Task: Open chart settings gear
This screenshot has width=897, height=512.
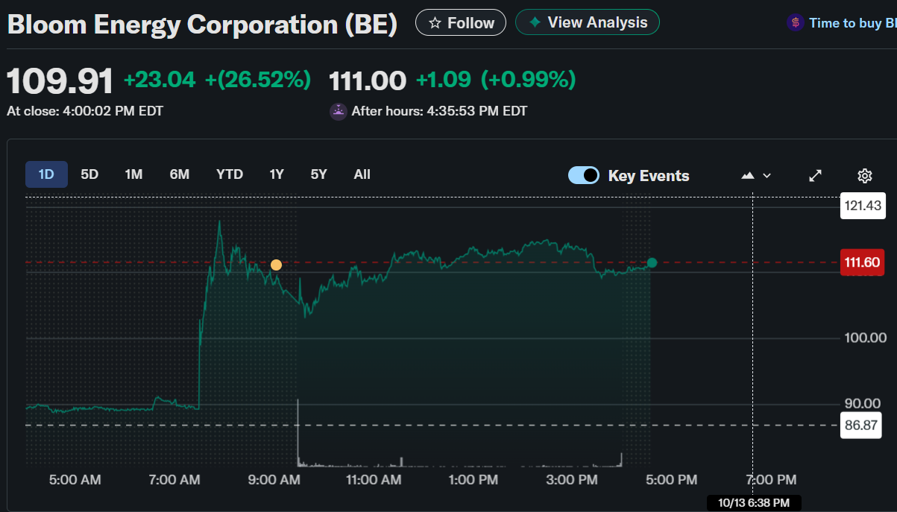Action: pyautogui.click(x=865, y=176)
